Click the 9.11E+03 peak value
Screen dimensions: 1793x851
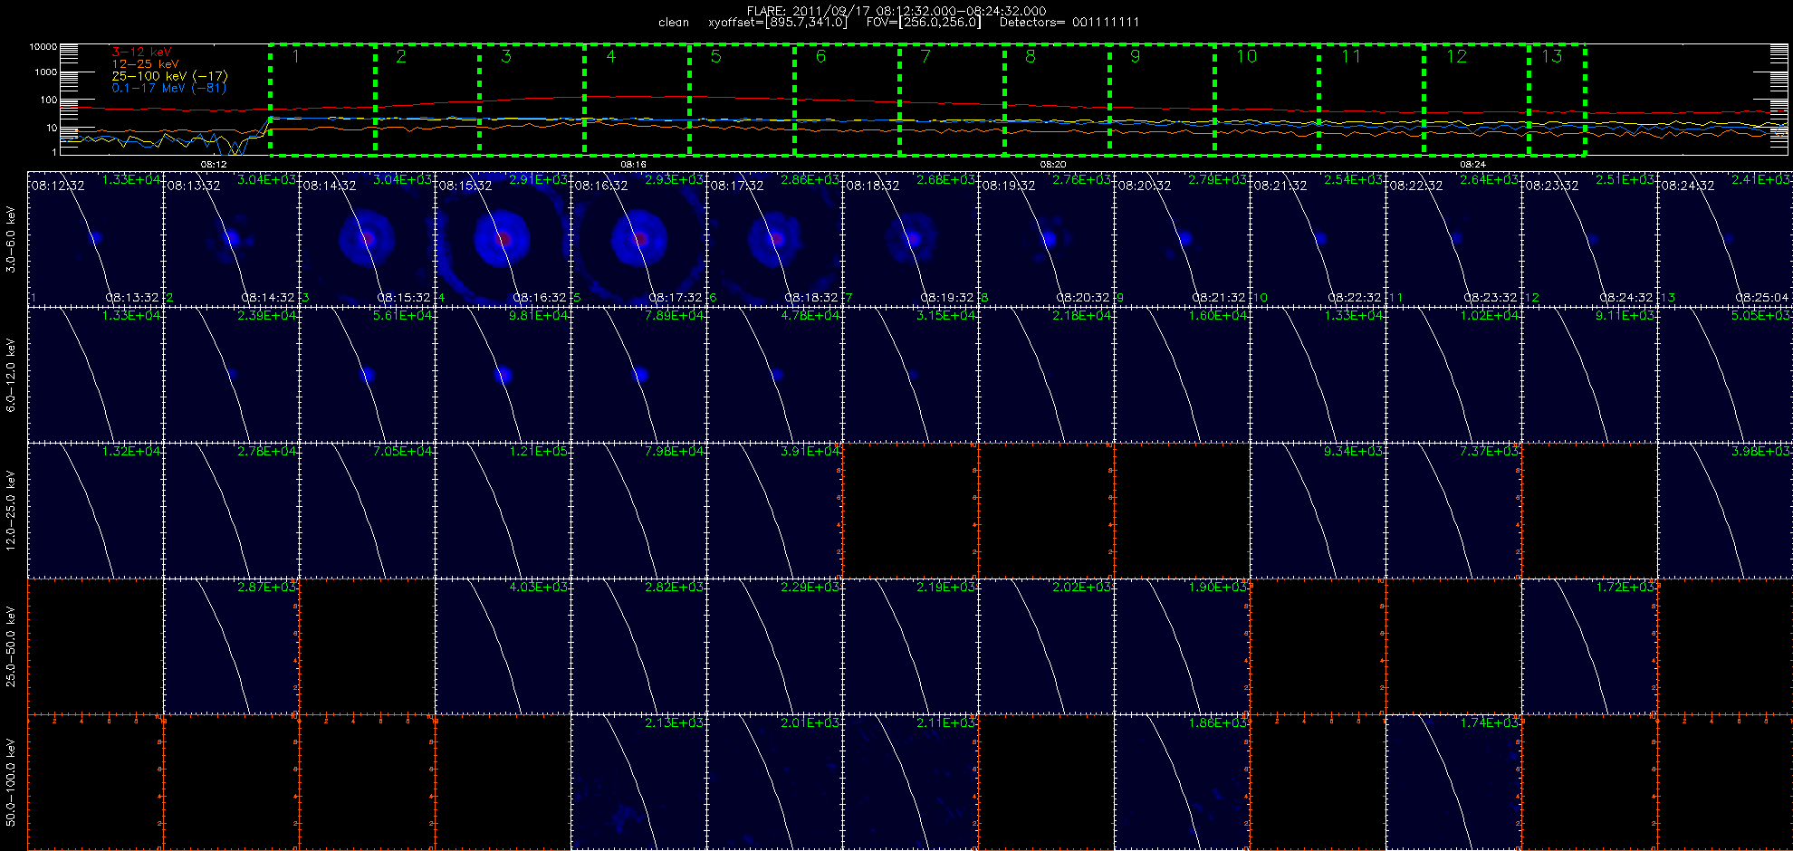[x=1625, y=316]
